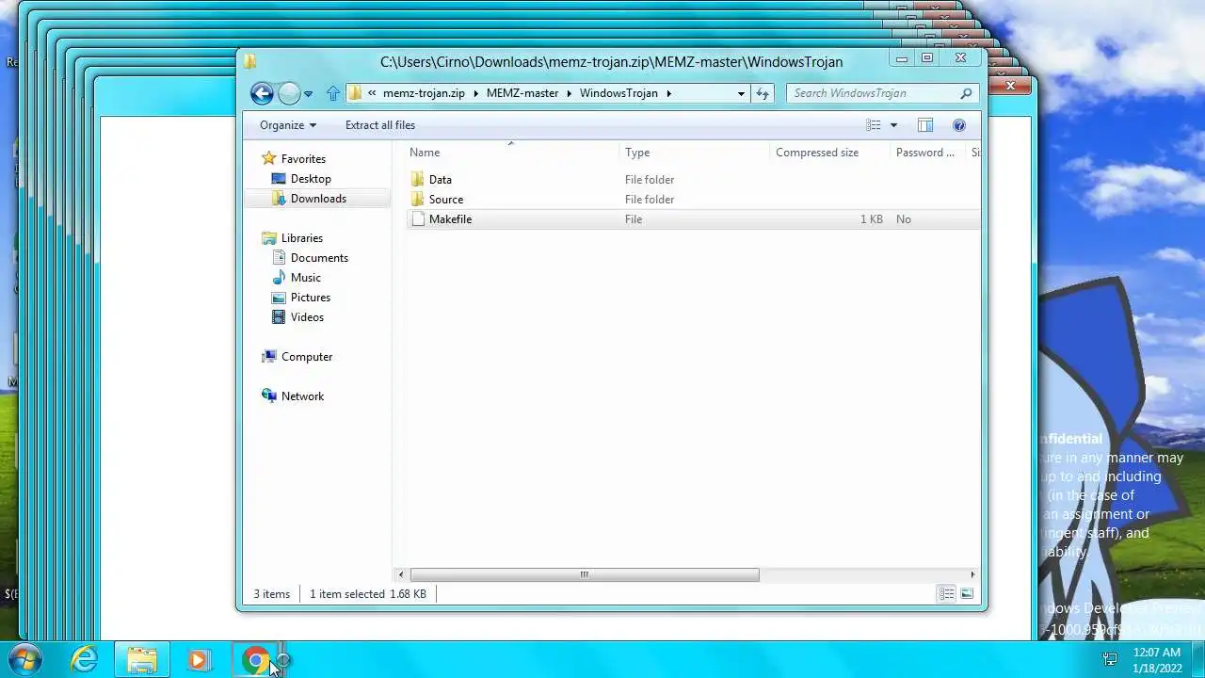
Task: Open Help with the question mark icon
Action: click(x=959, y=125)
